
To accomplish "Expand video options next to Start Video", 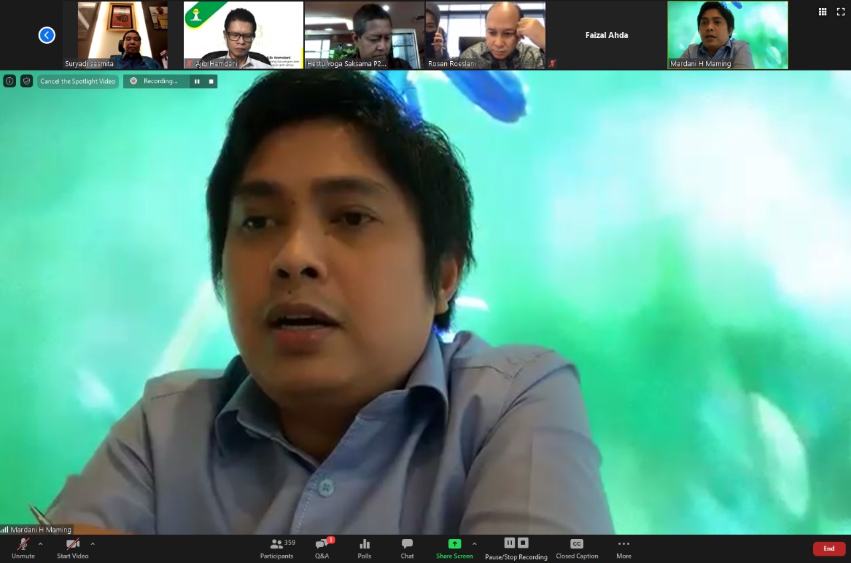I will click(x=92, y=544).
